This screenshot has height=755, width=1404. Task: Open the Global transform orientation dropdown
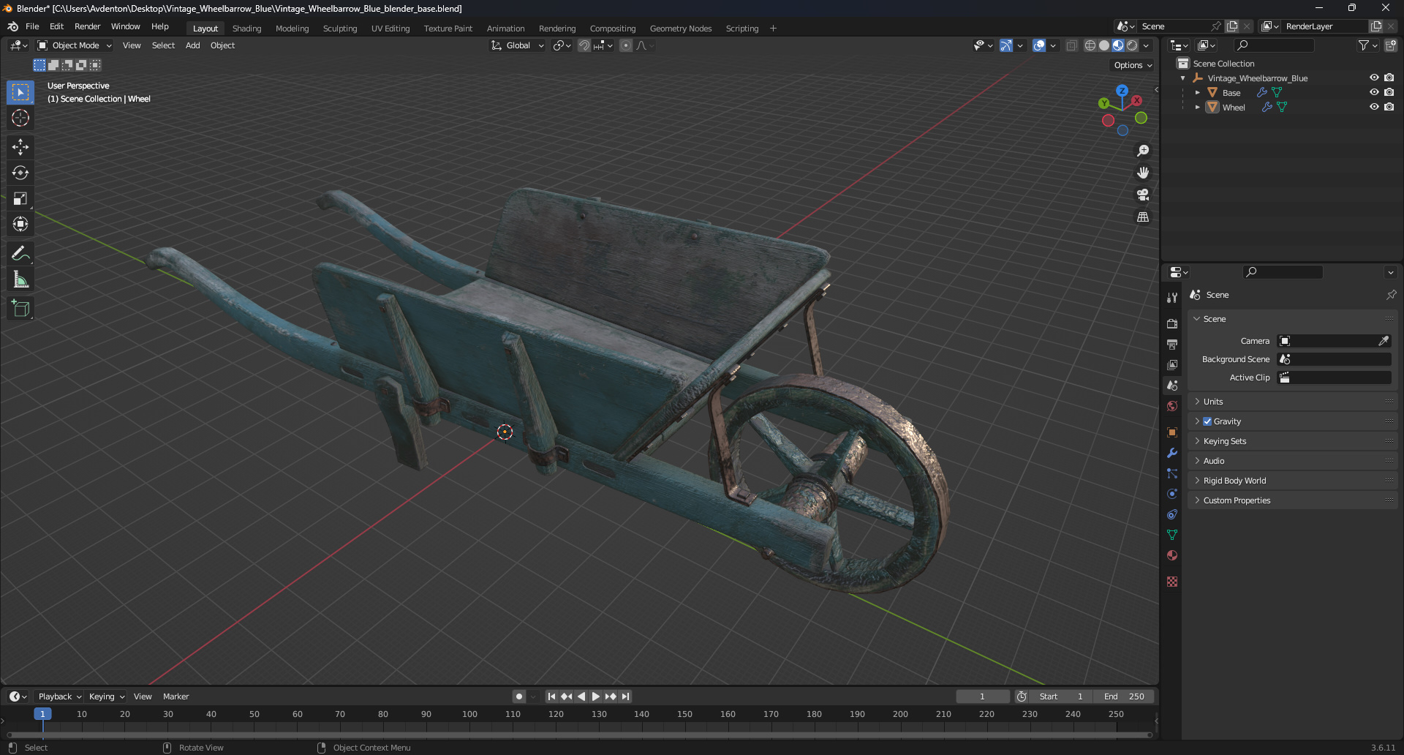tap(518, 45)
